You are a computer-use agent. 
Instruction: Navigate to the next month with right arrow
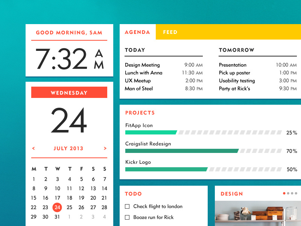click(105, 148)
